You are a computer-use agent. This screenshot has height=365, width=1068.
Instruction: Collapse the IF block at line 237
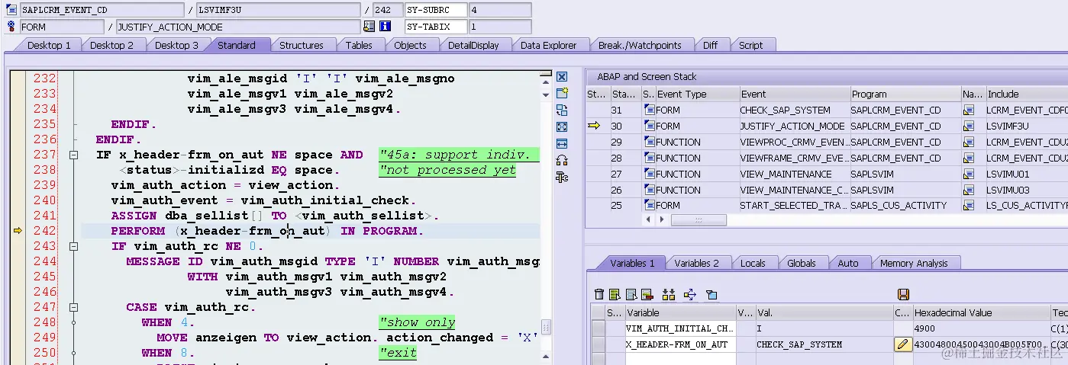[74, 155]
